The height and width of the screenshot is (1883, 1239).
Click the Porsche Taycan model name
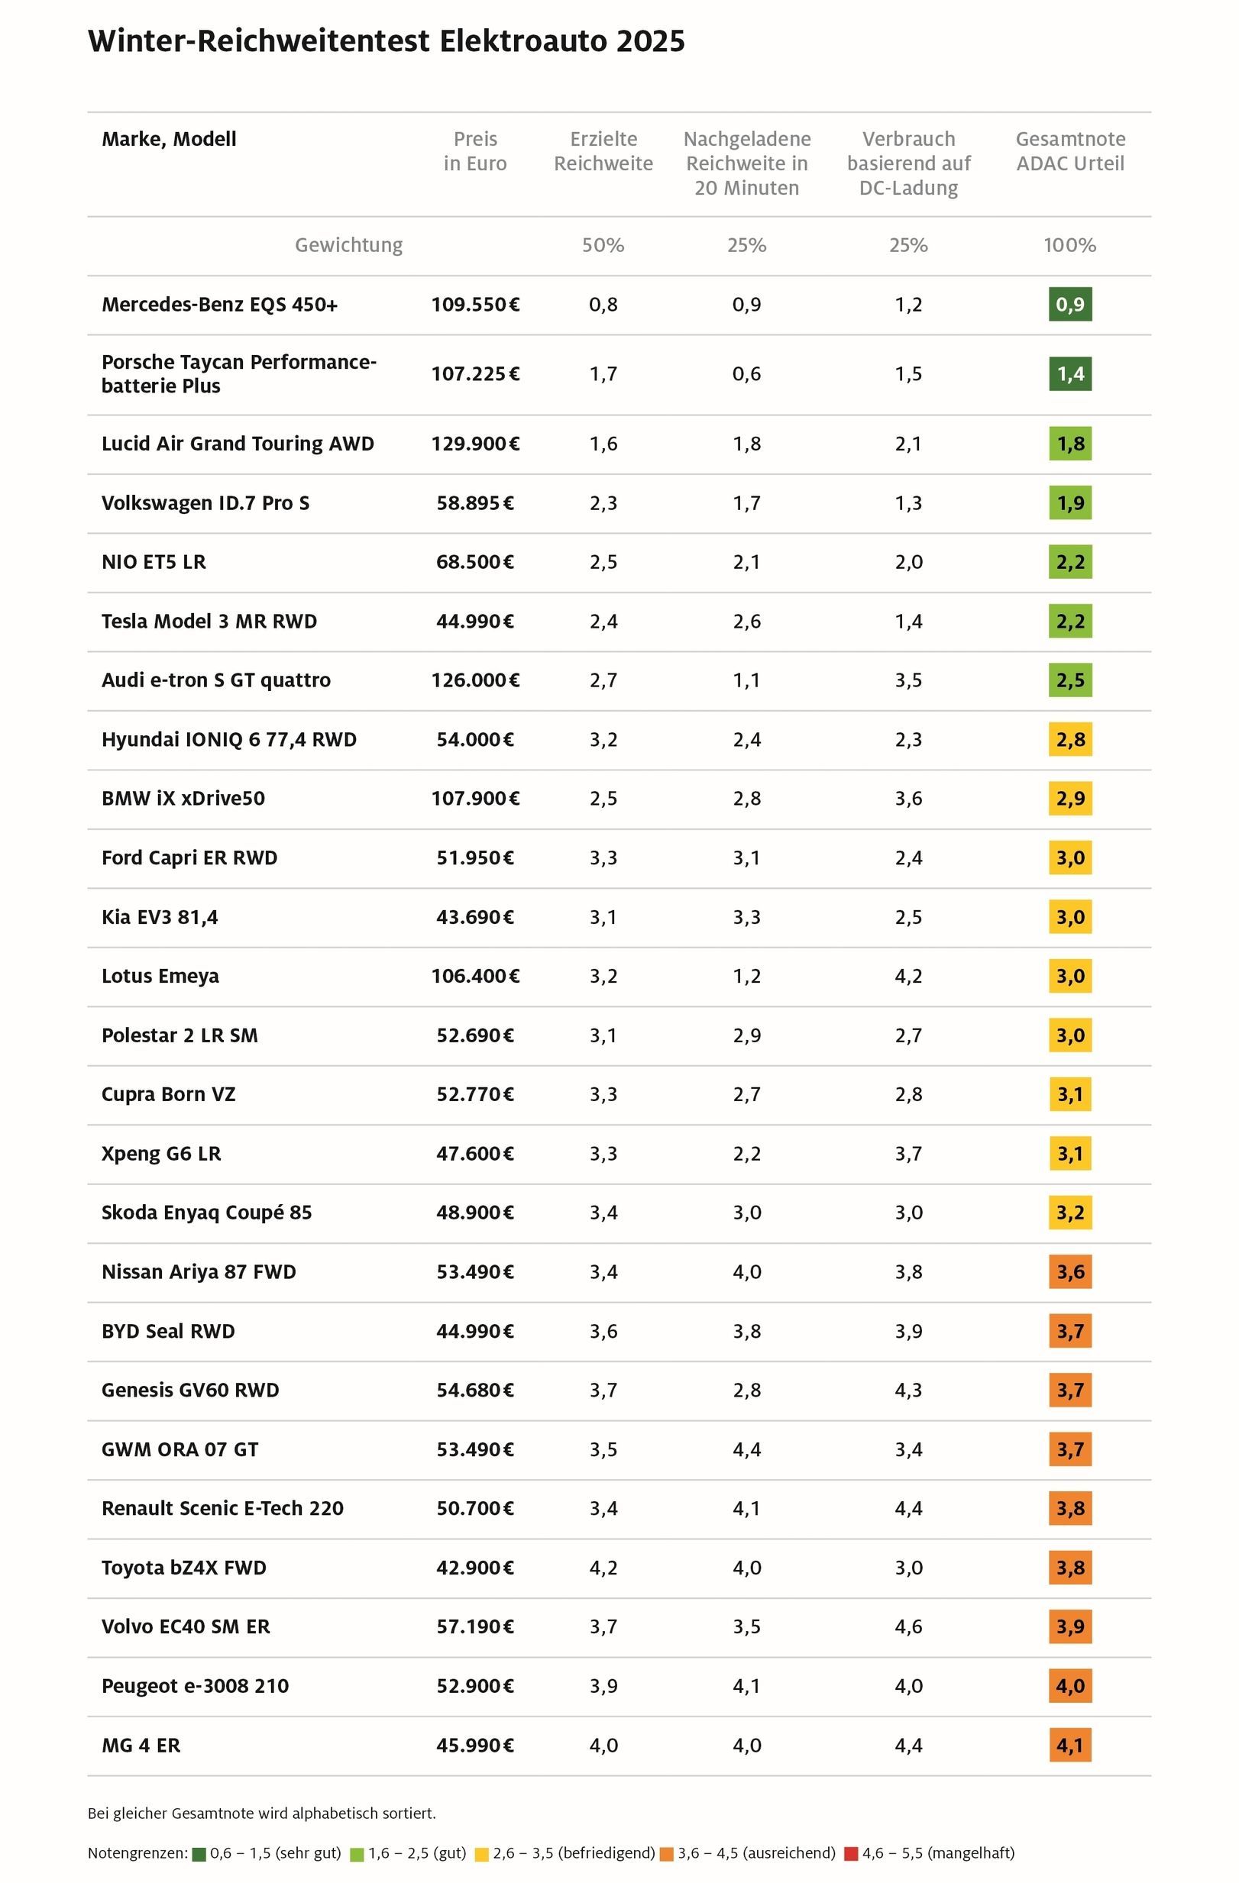tap(238, 374)
